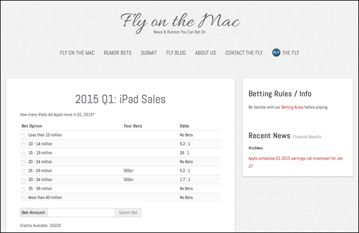The width and height of the screenshot is (359, 233).
Task: Select the 30 - 34 million radio button
Action: (x=23, y=180)
